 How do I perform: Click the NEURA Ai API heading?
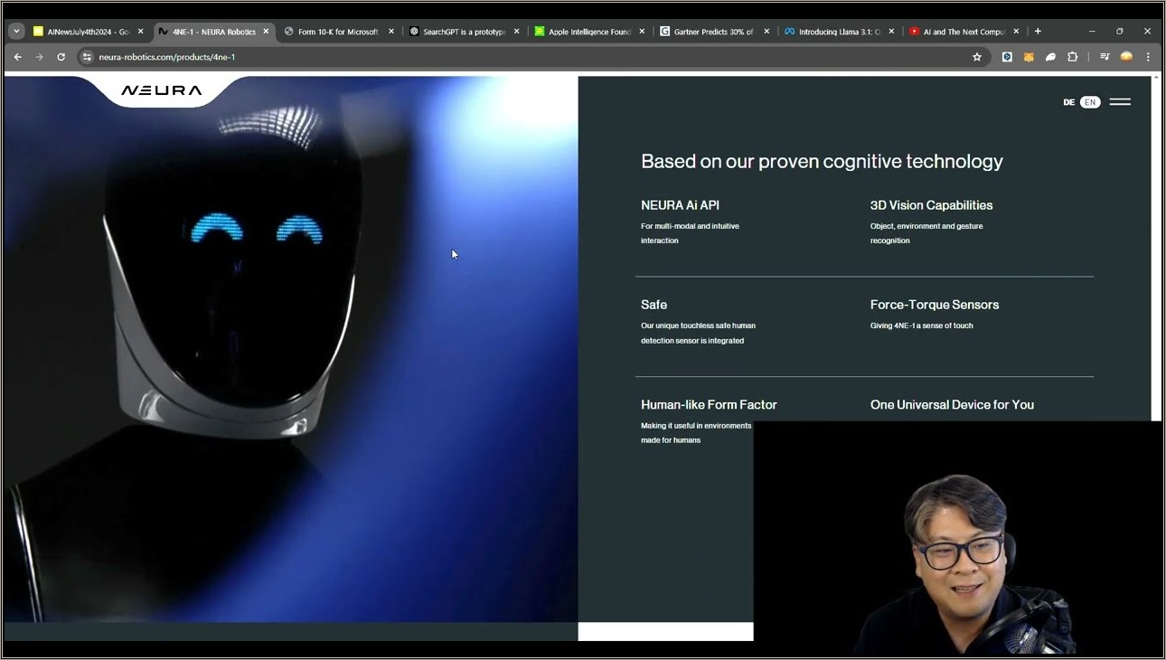tap(680, 205)
